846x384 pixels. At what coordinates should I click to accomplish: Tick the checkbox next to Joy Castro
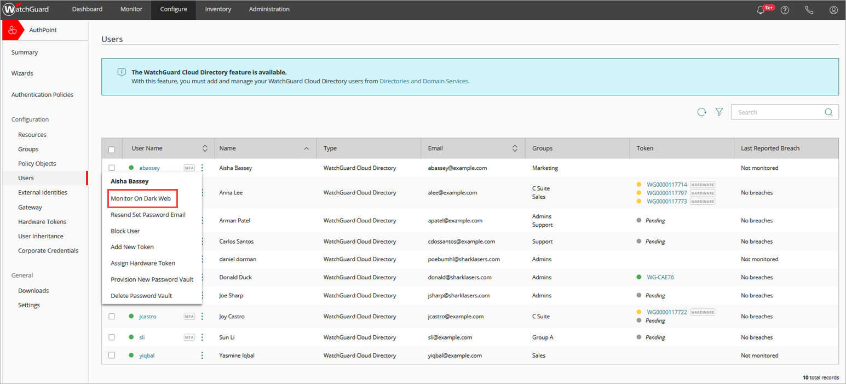point(112,316)
